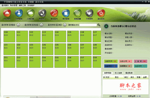Open the 基本操作 menu
The height and width of the screenshot is (98, 150).
[5, 5]
